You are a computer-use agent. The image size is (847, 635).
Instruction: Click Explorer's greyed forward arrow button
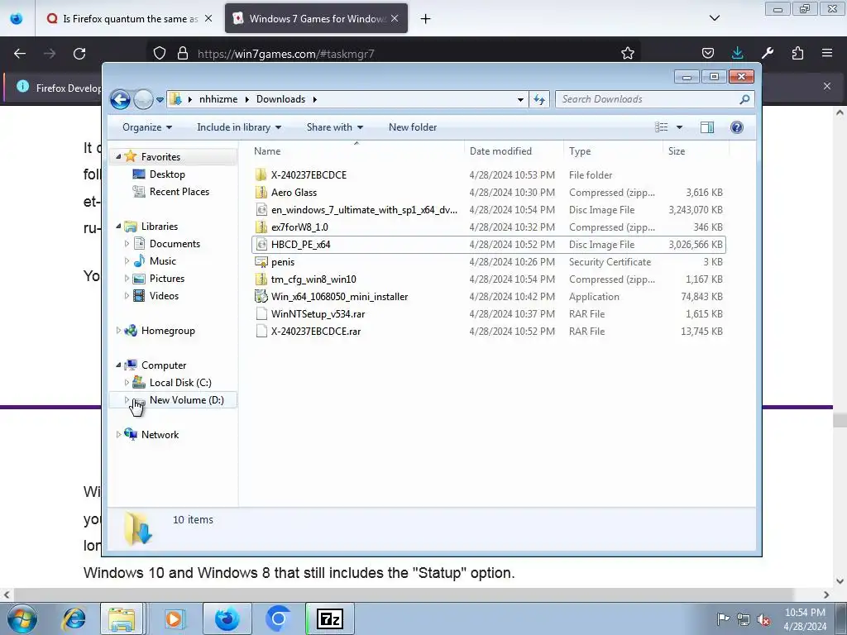143,99
